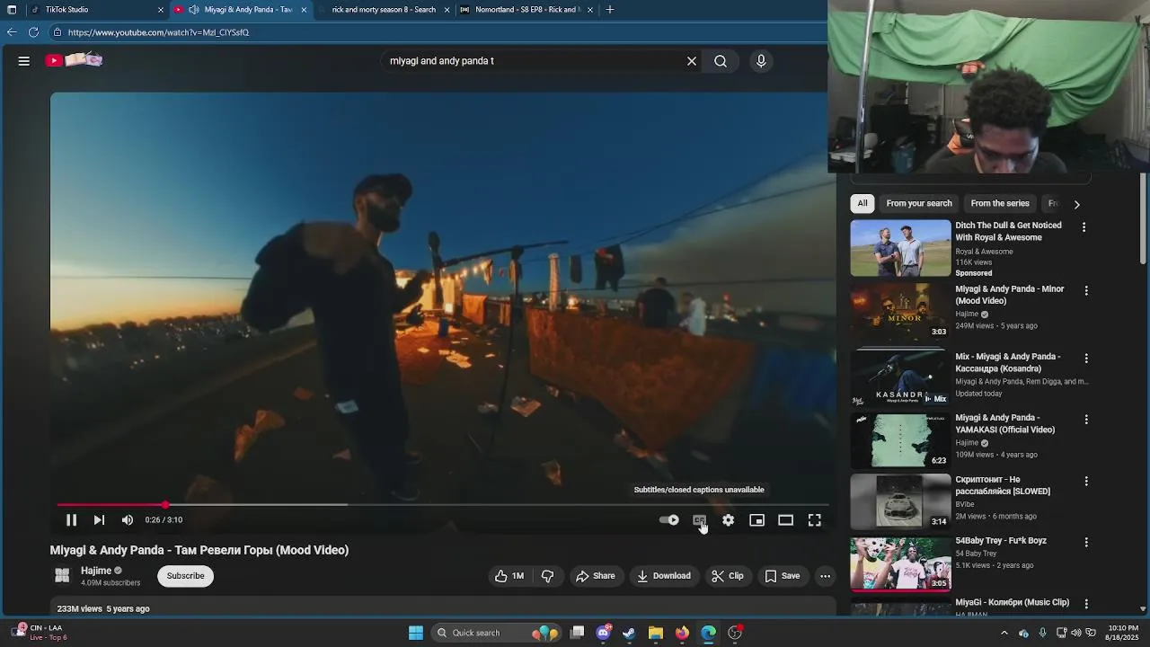Screen dimensions: 1150x647
Task: Open the browser tab actions menu icon
Action: coord(12,10)
